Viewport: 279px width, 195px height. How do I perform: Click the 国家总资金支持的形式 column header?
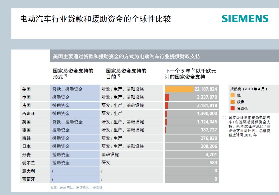click(73, 74)
